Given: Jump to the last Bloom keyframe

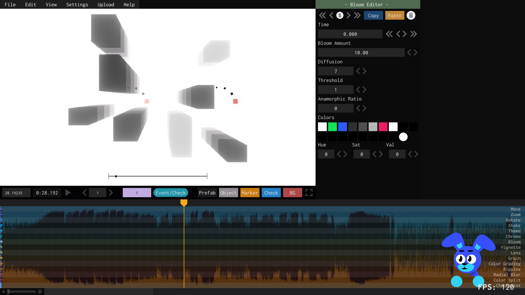Looking at the screenshot, I should [x=357, y=16].
